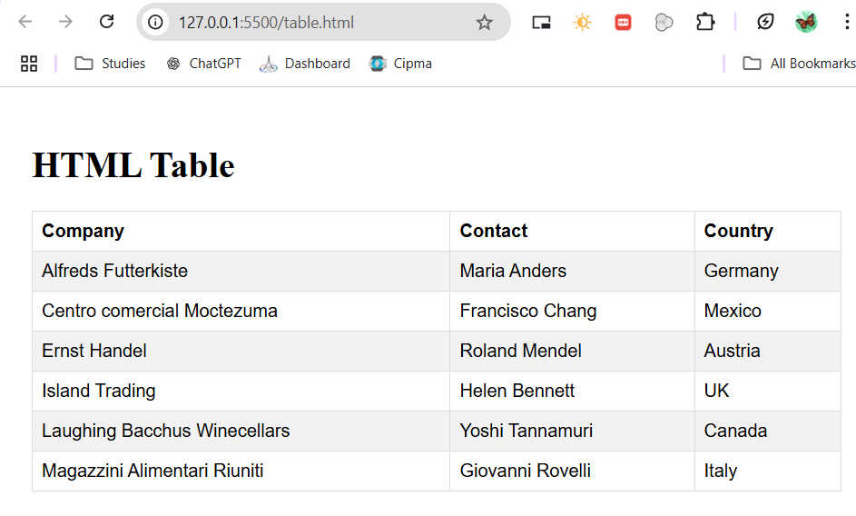The width and height of the screenshot is (856, 516).
Task: Bookmark this page with star icon
Action: pyautogui.click(x=484, y=23)
